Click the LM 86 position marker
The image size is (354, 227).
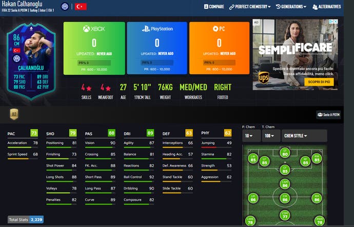point(253,198)
